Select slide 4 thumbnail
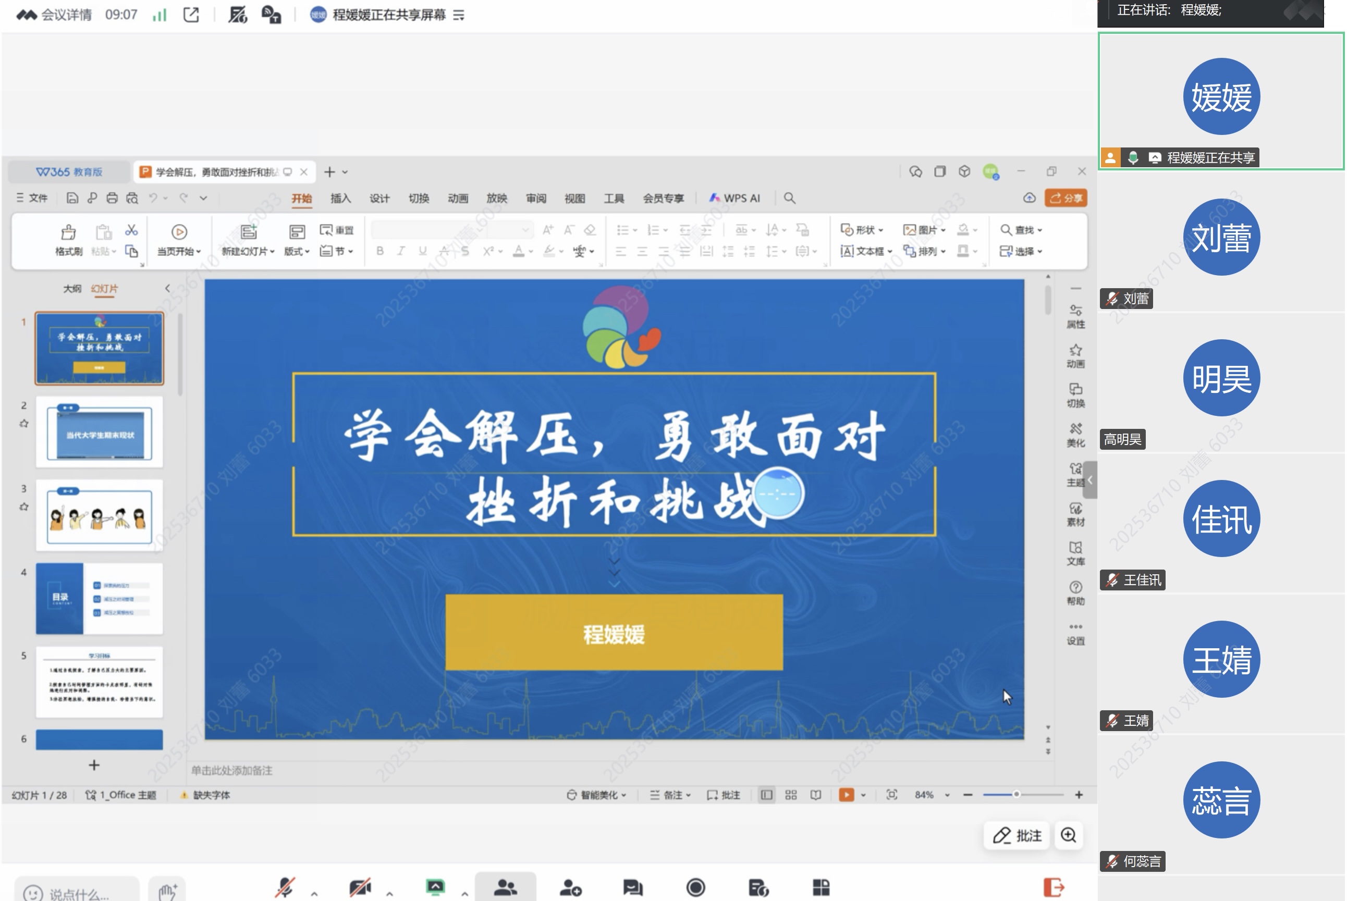 [x=100, y=598]
